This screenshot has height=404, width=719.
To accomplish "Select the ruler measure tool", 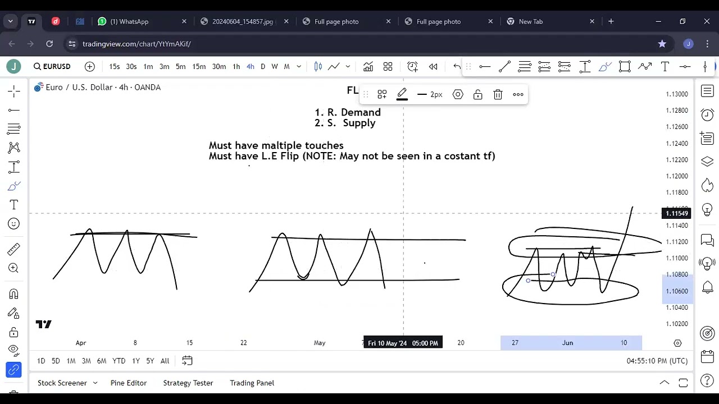I will click(14, 249).
